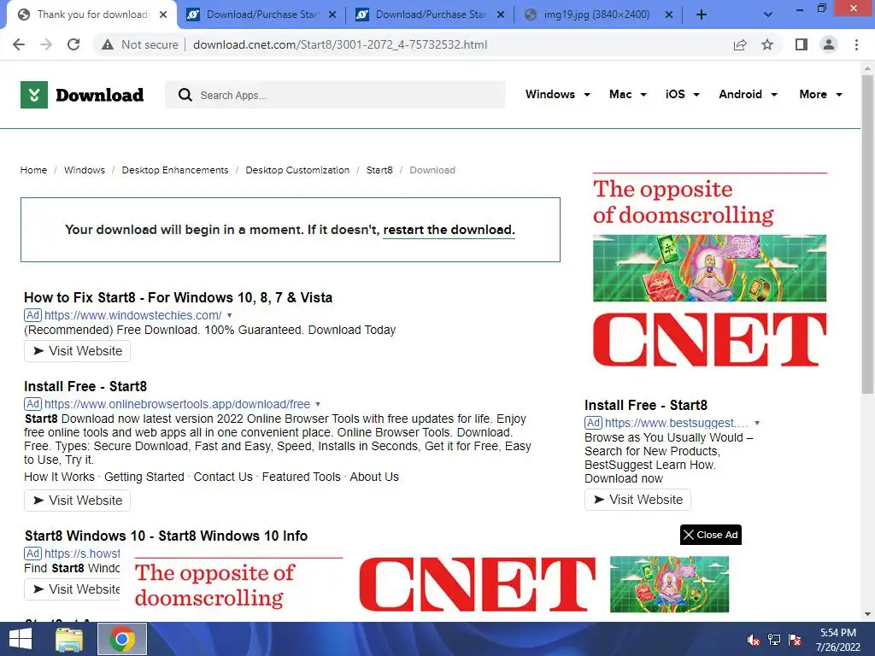
Task: Click Visit Website under Start8 Windows 10 ad
Action: tap(73, 589)
